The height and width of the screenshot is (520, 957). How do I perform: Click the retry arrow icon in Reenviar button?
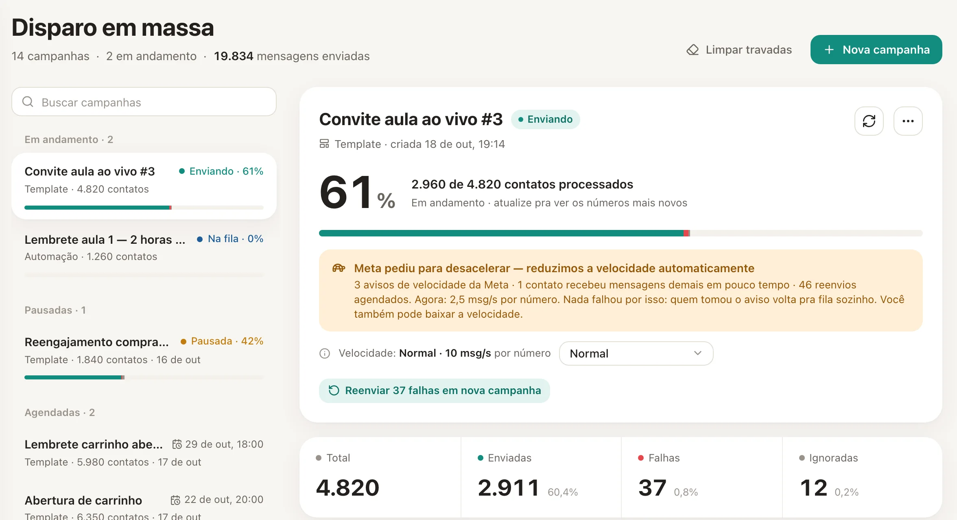pyautogui.click(x=334, y=390)
